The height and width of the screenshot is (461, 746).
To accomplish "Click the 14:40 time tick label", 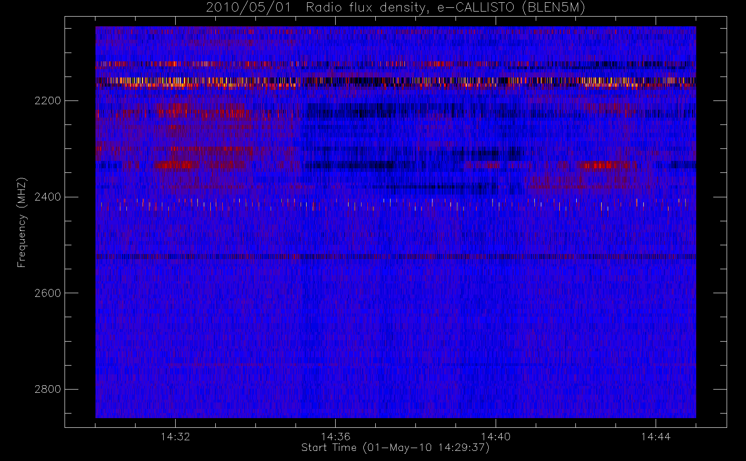I will (496, 436).
